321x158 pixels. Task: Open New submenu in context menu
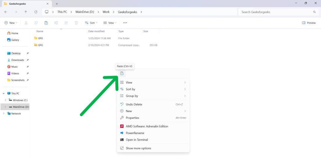tap(153, 111)
